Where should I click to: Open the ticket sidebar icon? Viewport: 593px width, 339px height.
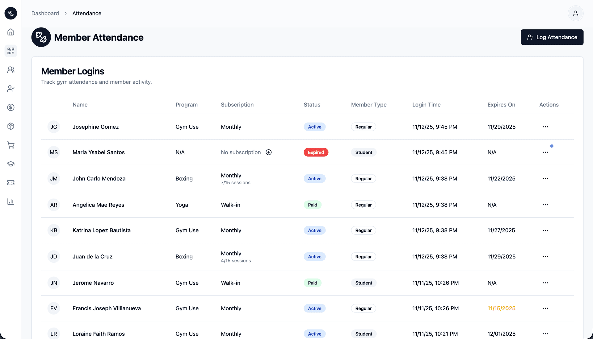(x=11, y=183)
